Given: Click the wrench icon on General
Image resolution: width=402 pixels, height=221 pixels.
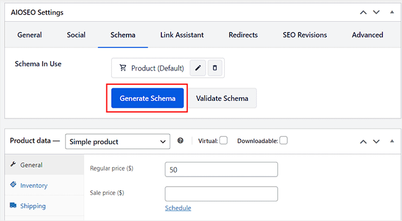Looking at the screenshot, I should tap(13, 164).
